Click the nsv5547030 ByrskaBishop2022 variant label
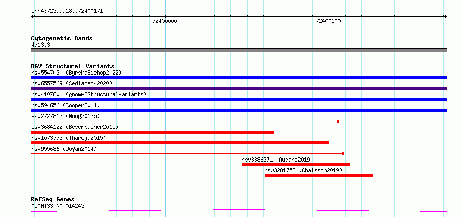This screenshot has height=217, width=462. [x=76, y=73]
